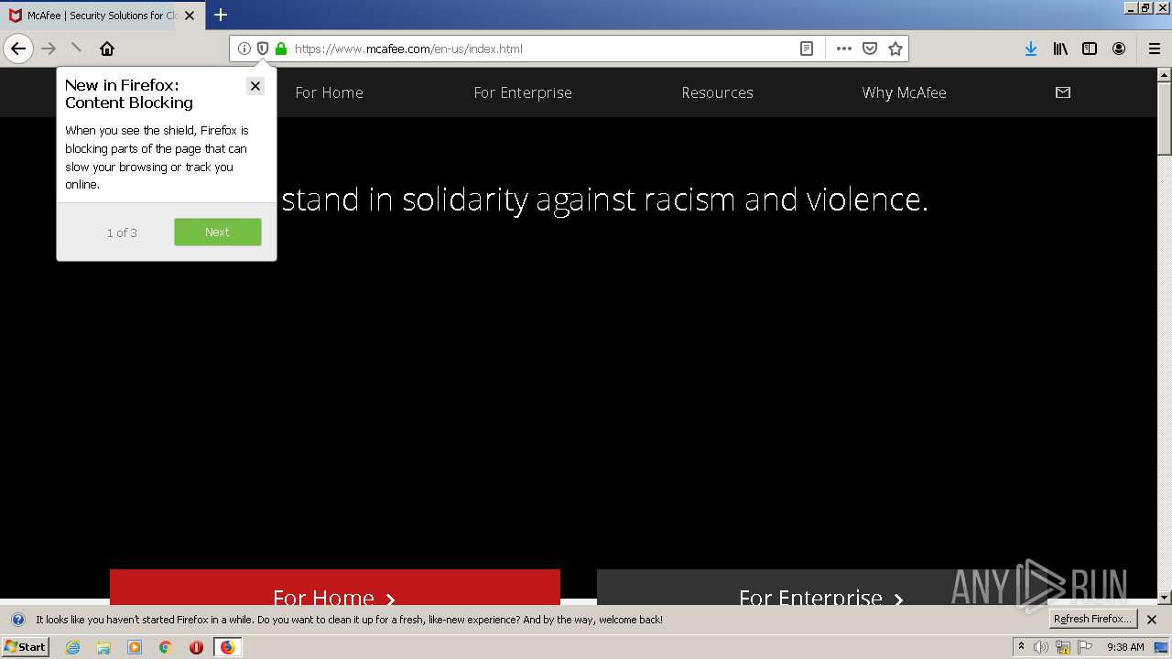Dismiss the refresh Firefox notification bar

point(1152,620)
